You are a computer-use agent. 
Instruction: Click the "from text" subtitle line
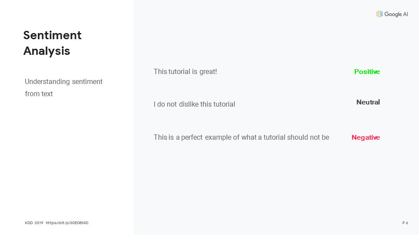click(x=39, y=94)
